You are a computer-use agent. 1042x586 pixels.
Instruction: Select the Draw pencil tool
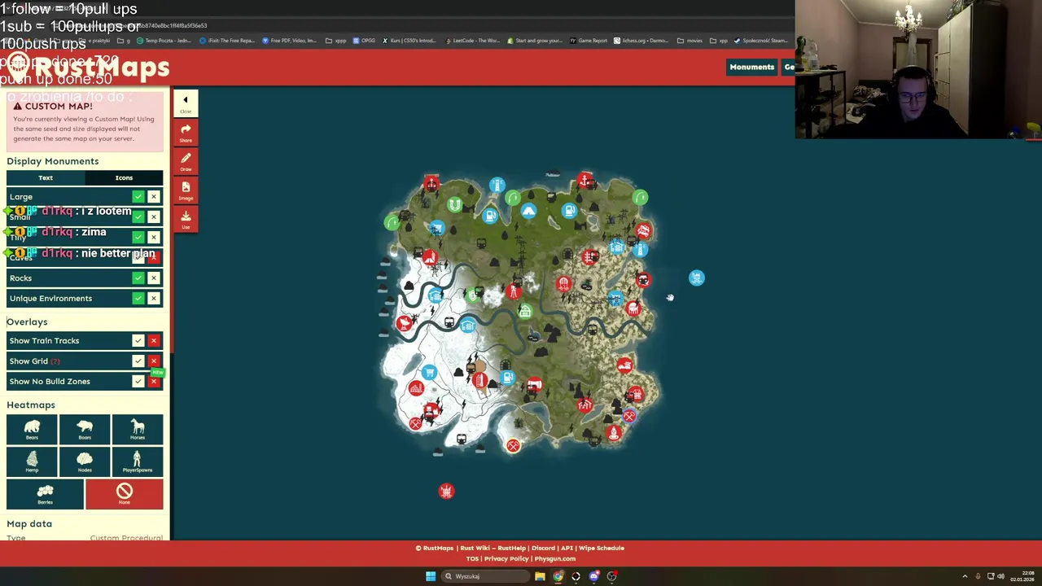pyautogui.click(x=186, y=162)
